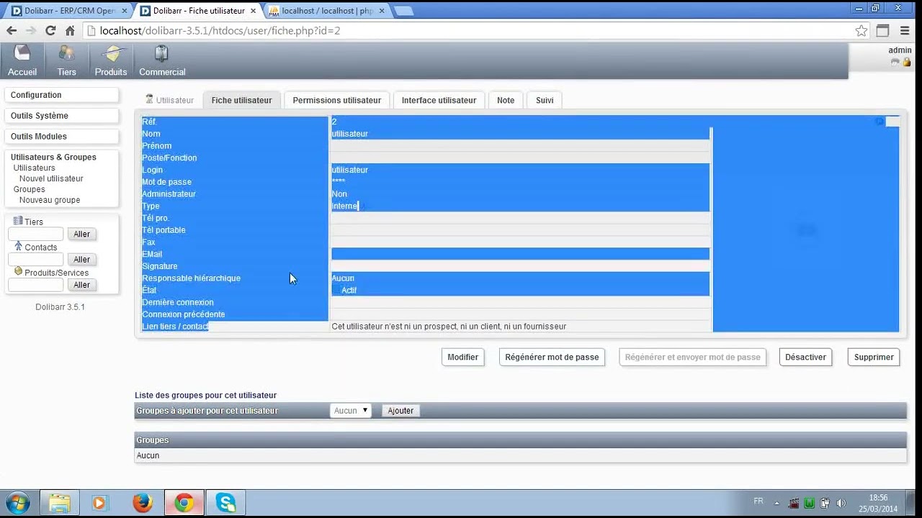Switch to Chrome in the taskbar

184,502
